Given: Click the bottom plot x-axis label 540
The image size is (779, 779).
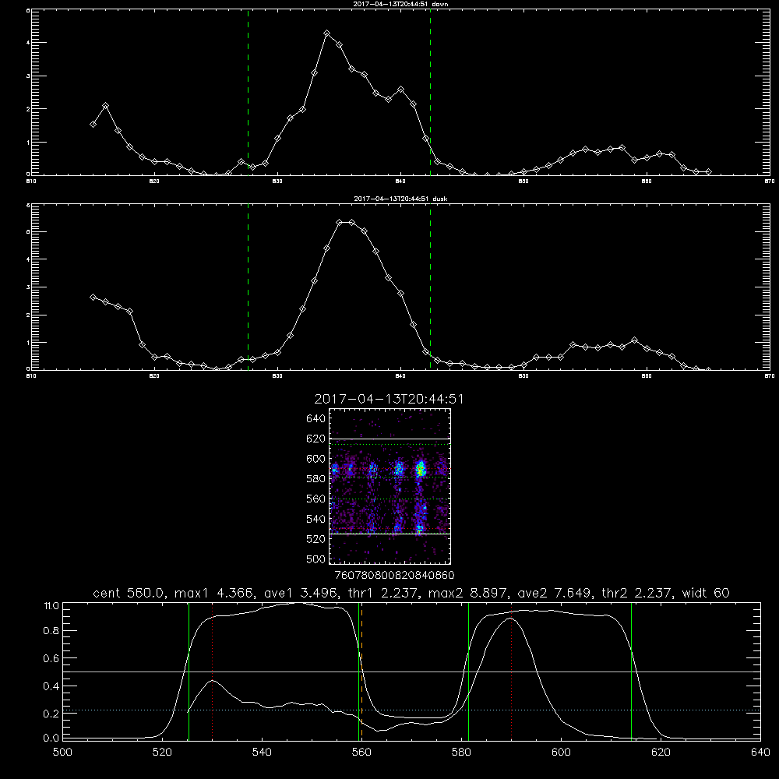Looking at the screenshot, I should point(262,753).
